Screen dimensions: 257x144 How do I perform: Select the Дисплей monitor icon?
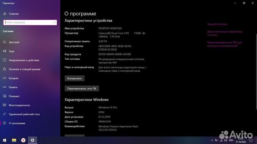point(5,42)
